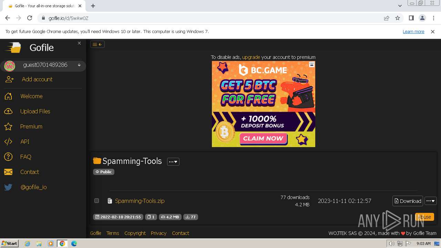Screen dimensions: 441x248
Task: Open Contact in the sidebar
Action: [29, 172]
